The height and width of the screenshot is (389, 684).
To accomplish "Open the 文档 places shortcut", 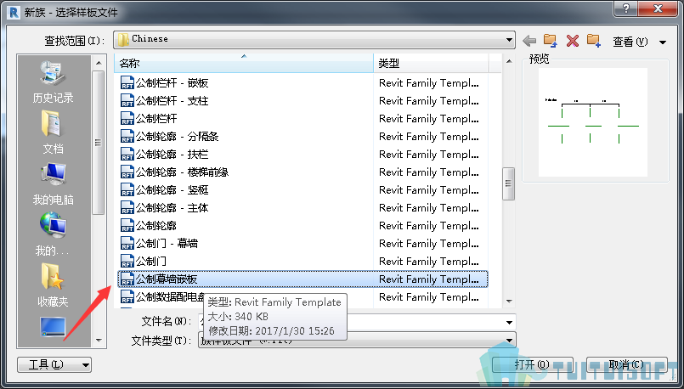I will [53, 132].
